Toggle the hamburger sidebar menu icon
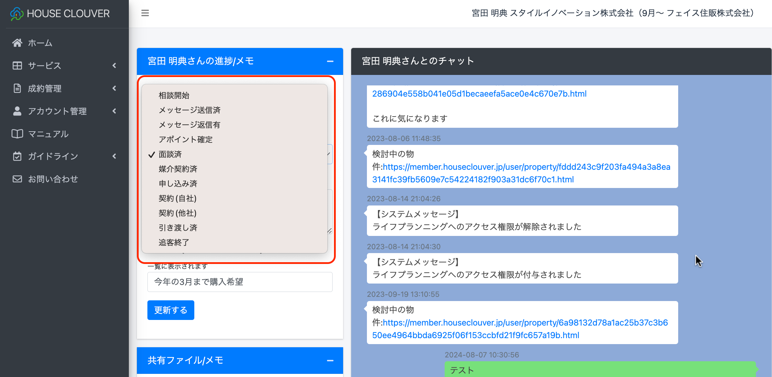 tap(145, 13)
